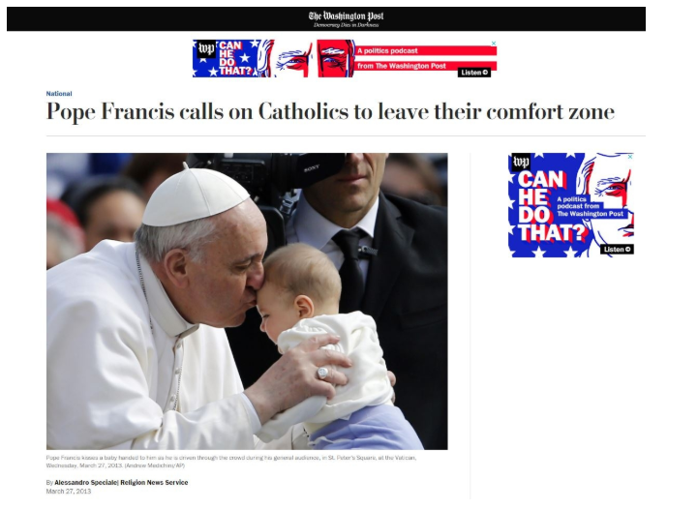Click the wp logo in banner ad
Viewport: 698px width, 509px height.
click(x=206, y=48)
